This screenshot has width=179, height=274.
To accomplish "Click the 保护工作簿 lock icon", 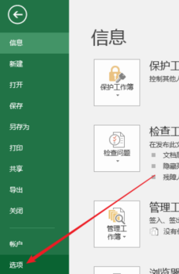I will coord(117,74).
